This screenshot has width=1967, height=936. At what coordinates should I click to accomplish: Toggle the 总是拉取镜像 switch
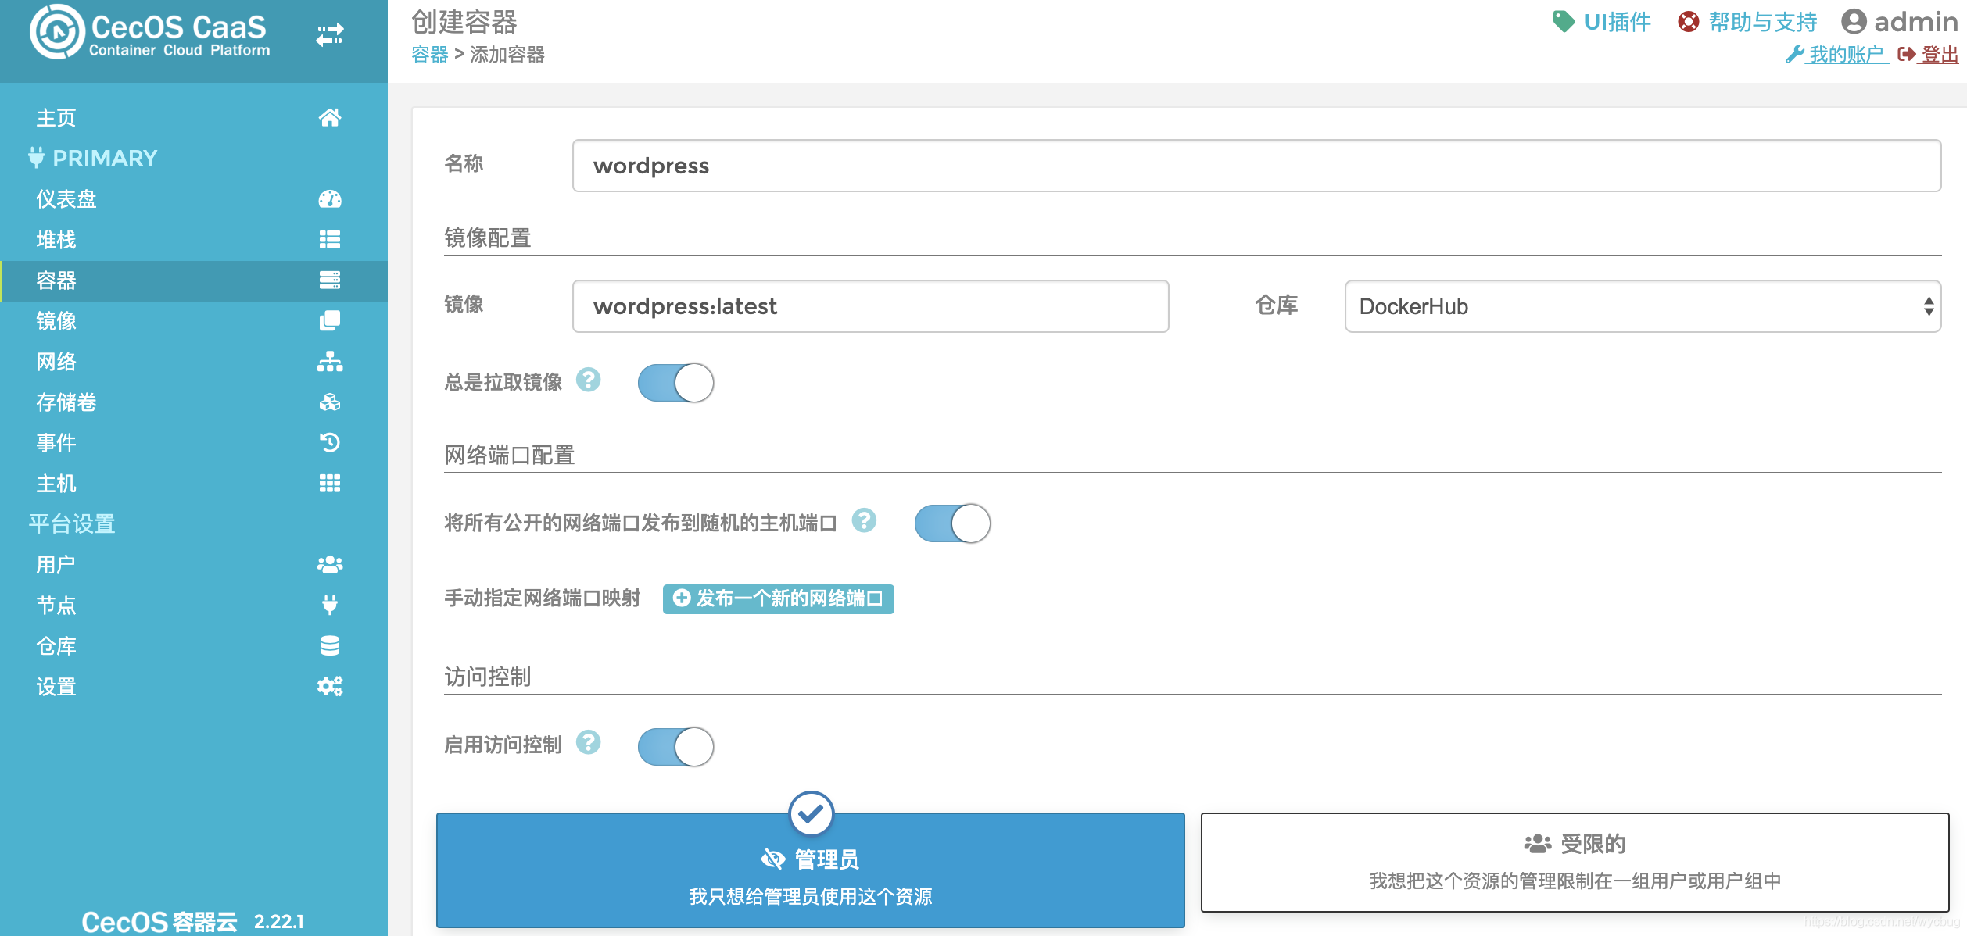point(675,383)
